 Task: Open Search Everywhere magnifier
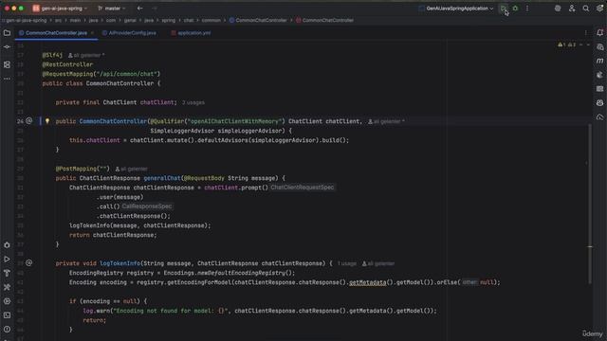click(x=586, y=9)
